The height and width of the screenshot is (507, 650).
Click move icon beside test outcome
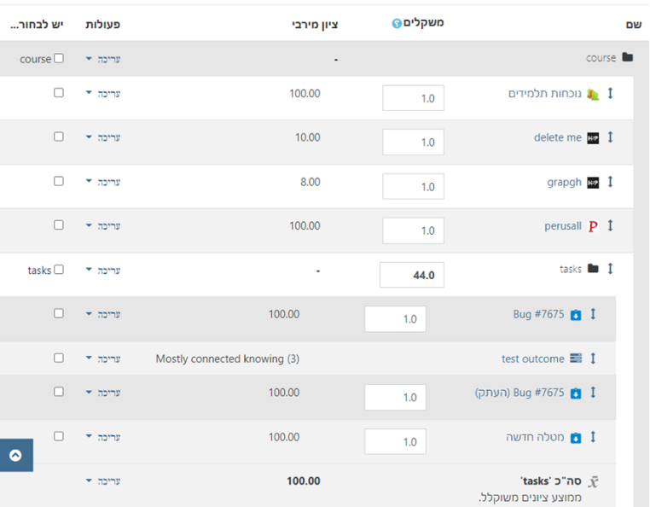pyautogui.click(x=593, y=358)
